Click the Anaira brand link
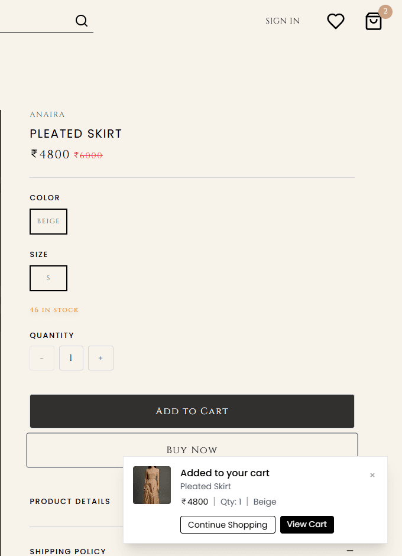 pos(47,115)
